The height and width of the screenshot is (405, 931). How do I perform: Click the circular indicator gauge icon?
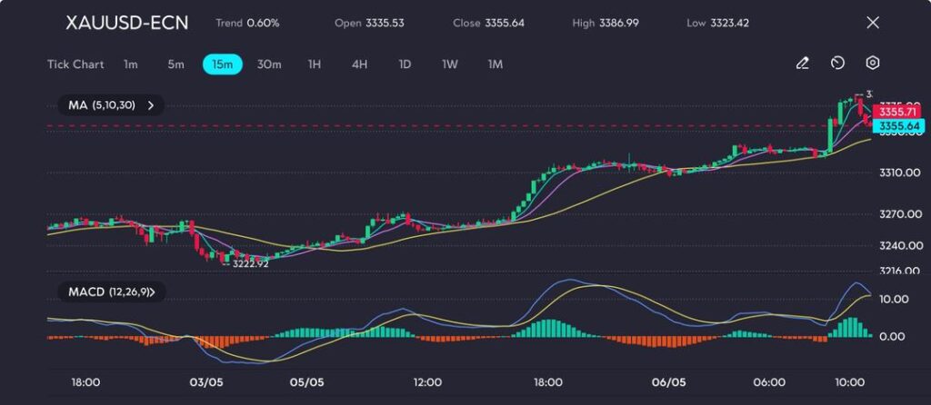(837, 64)
